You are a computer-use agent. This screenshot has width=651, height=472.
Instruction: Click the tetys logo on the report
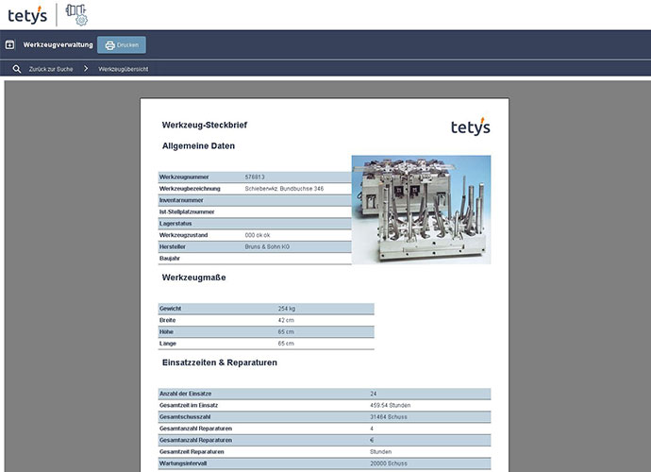(x=471, y=126)
